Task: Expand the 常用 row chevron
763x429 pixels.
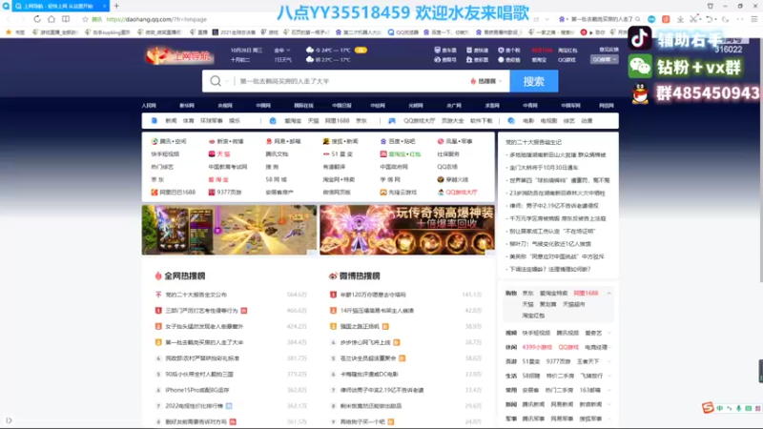Action: click(x=608, y=390)
